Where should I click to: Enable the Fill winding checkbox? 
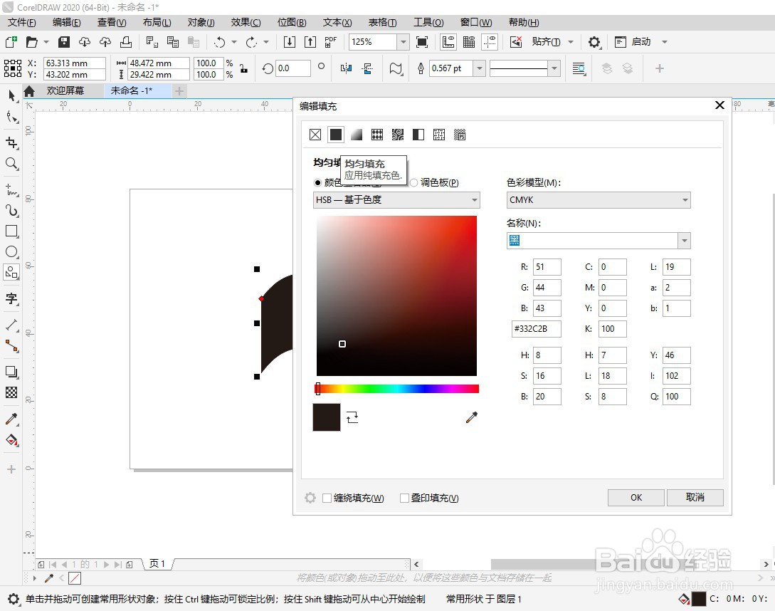[327, 498]
